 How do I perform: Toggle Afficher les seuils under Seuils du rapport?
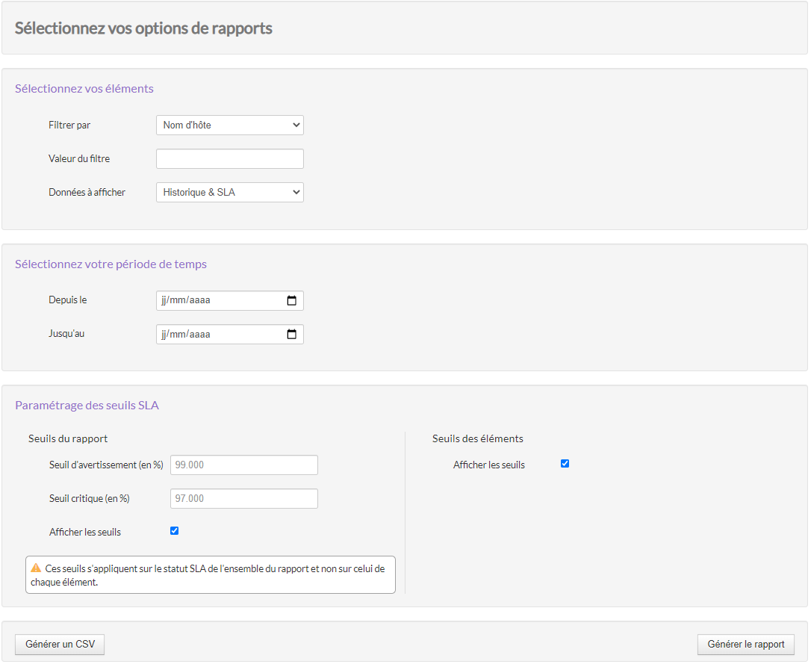pyautogui.click(x=175, y=531)
